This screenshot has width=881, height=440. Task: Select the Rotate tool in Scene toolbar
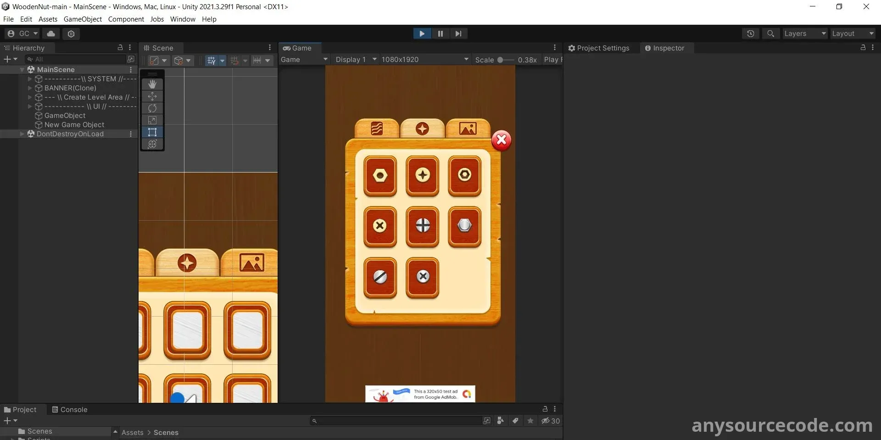point(152,108)
